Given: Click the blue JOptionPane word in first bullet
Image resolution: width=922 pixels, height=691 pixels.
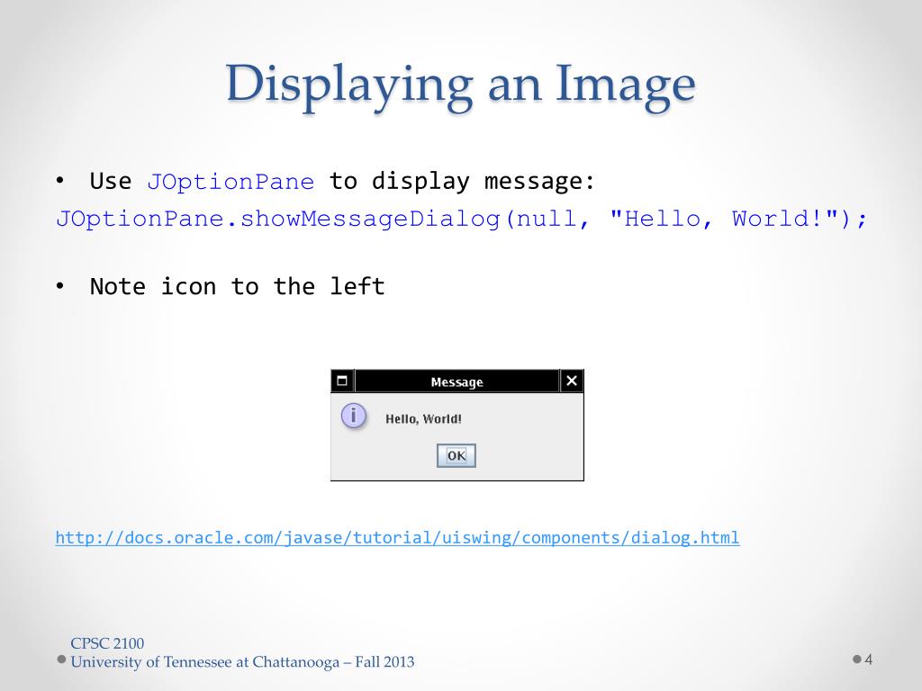Looking at the screenshot, I should coord(230,182).
